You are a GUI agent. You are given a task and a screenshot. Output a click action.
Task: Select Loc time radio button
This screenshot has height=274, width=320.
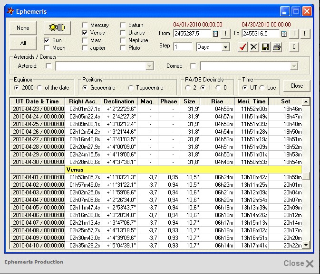tap(262, 88)
